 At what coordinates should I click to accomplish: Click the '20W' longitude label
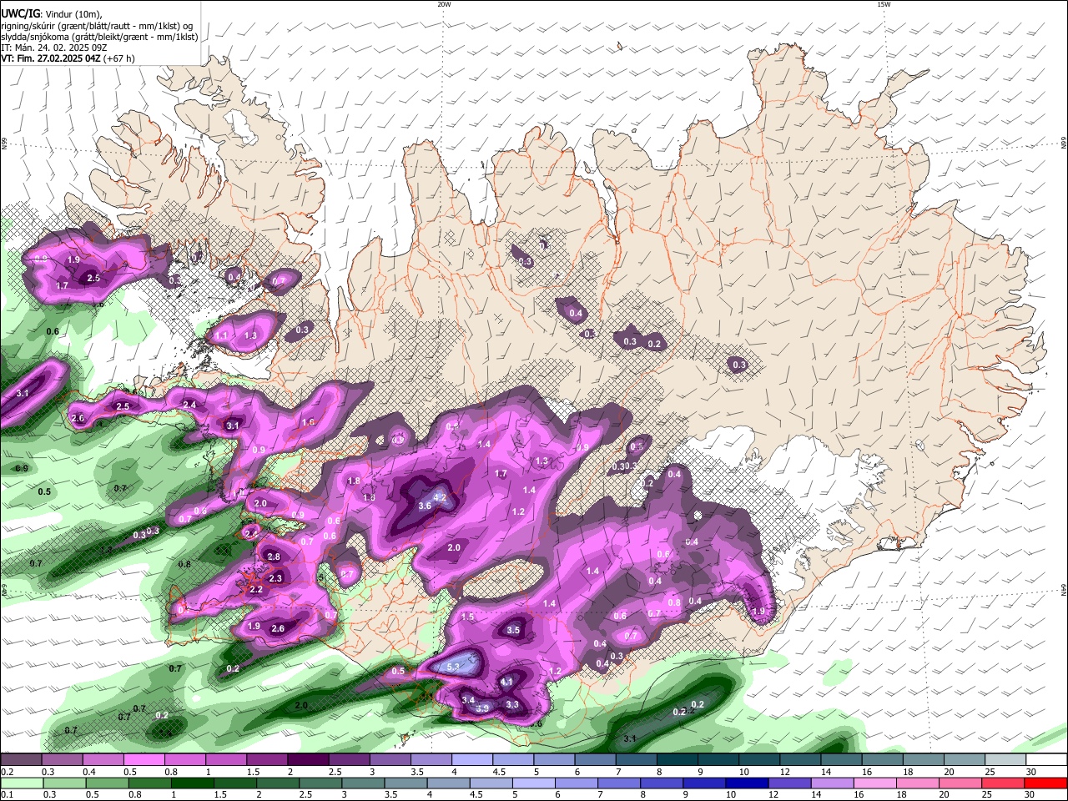[x=444, y=4]
